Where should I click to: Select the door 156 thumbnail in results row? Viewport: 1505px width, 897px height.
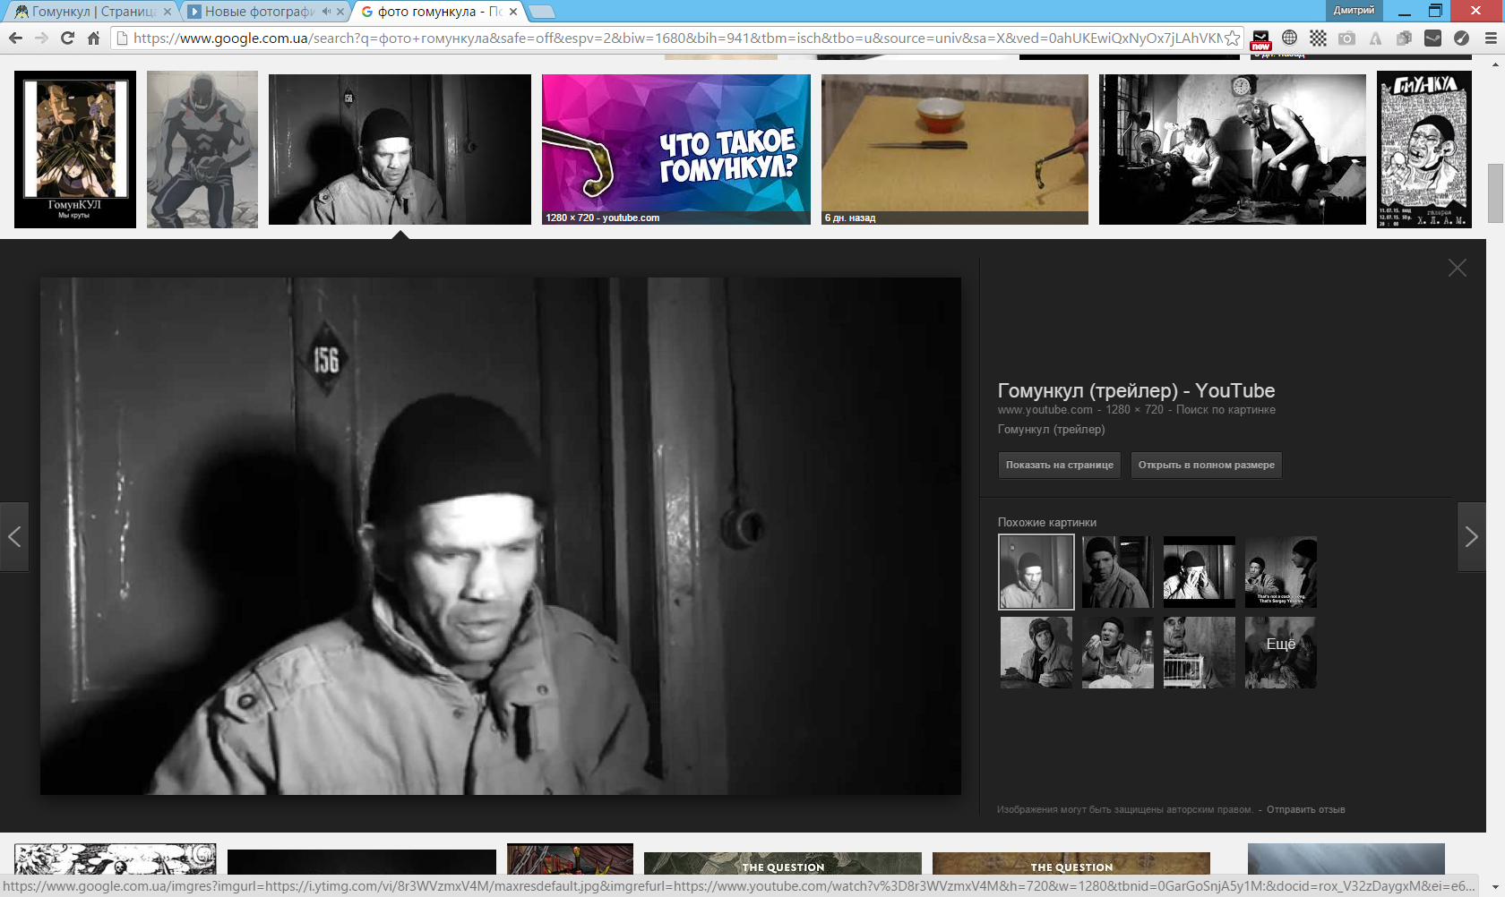(x=400, y=149)
